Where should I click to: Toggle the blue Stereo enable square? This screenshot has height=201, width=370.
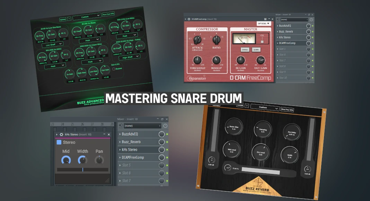point(59,142)
